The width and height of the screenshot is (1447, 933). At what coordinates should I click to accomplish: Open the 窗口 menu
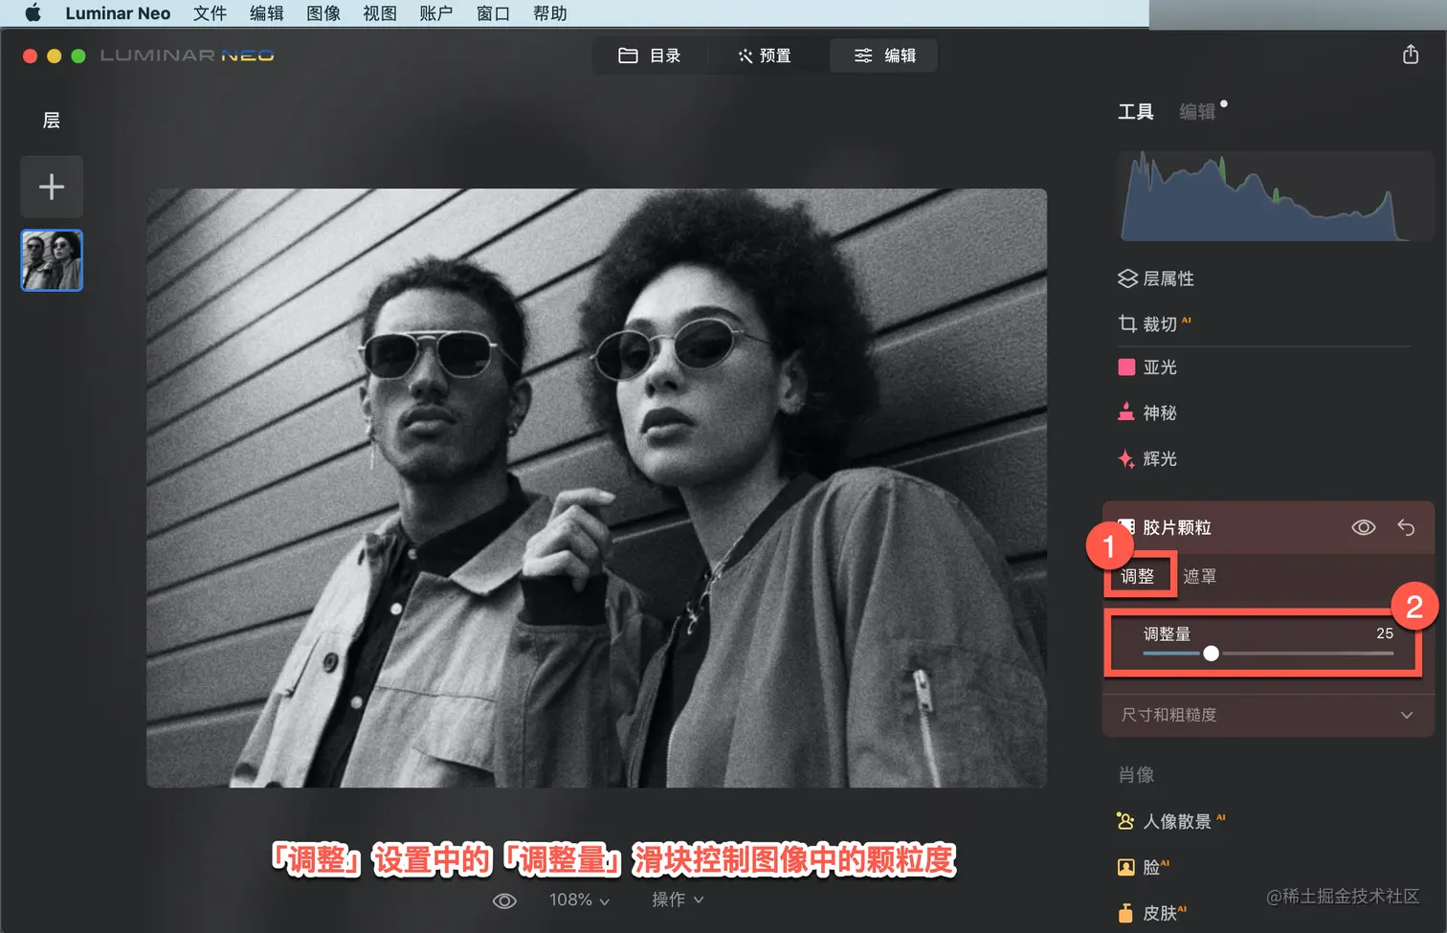(x=493, y=13)
